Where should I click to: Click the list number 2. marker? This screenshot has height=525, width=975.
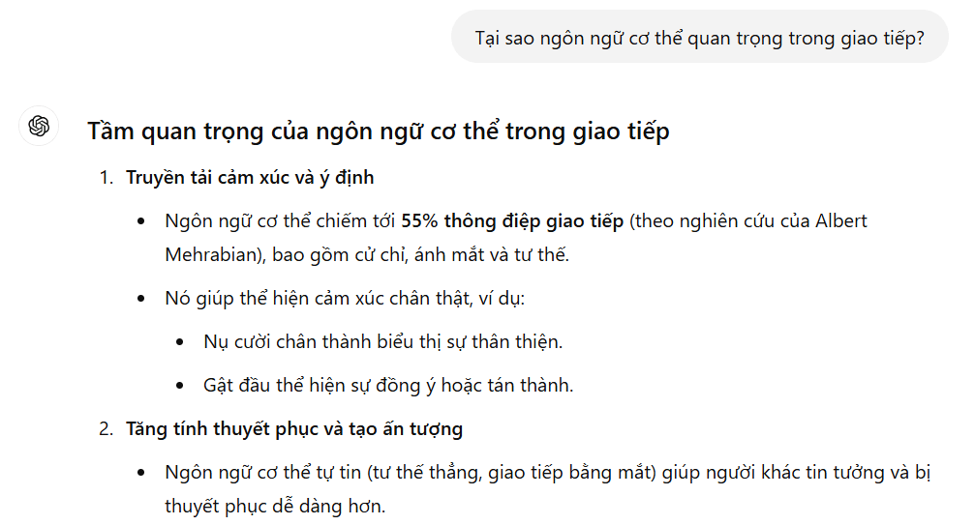point(107,429)
